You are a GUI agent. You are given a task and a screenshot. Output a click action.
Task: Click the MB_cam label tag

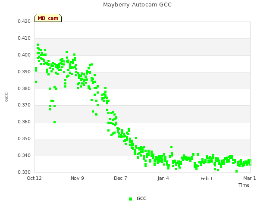[x=48, y=18]
